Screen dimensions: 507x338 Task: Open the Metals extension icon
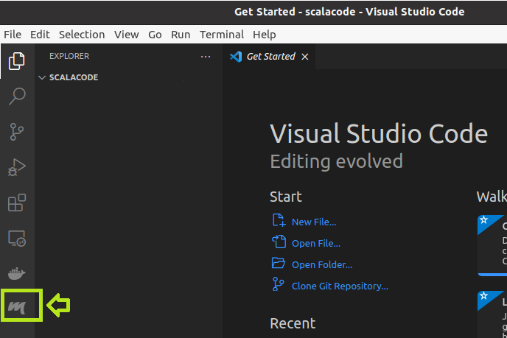[18, 305]
